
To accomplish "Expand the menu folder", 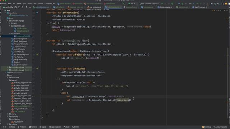I will click(x=8, y=114).
